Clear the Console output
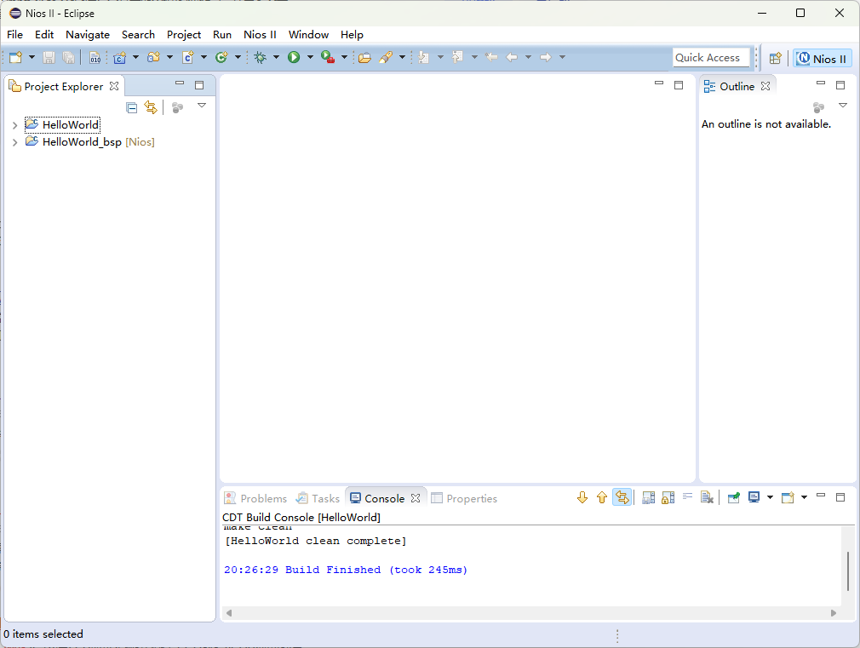This screenshot has width=860, height=648. [707, 497]
